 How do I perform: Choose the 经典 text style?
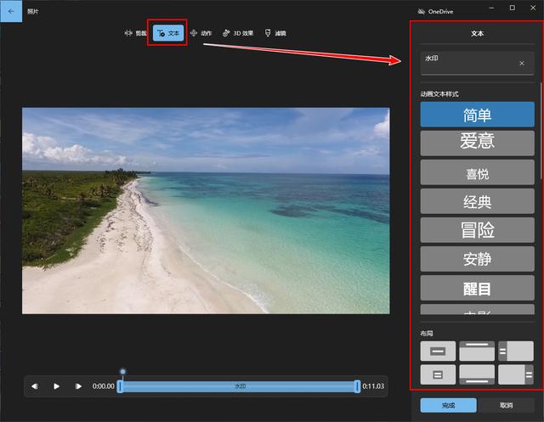(x=477, y=201)
